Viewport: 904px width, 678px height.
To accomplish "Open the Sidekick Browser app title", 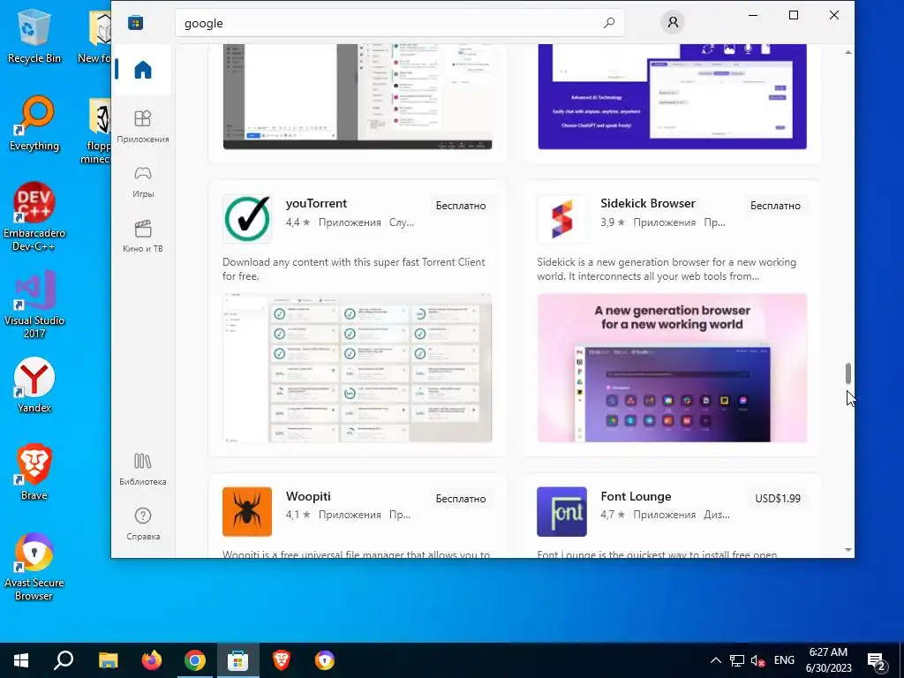I will tap(647, 204).
